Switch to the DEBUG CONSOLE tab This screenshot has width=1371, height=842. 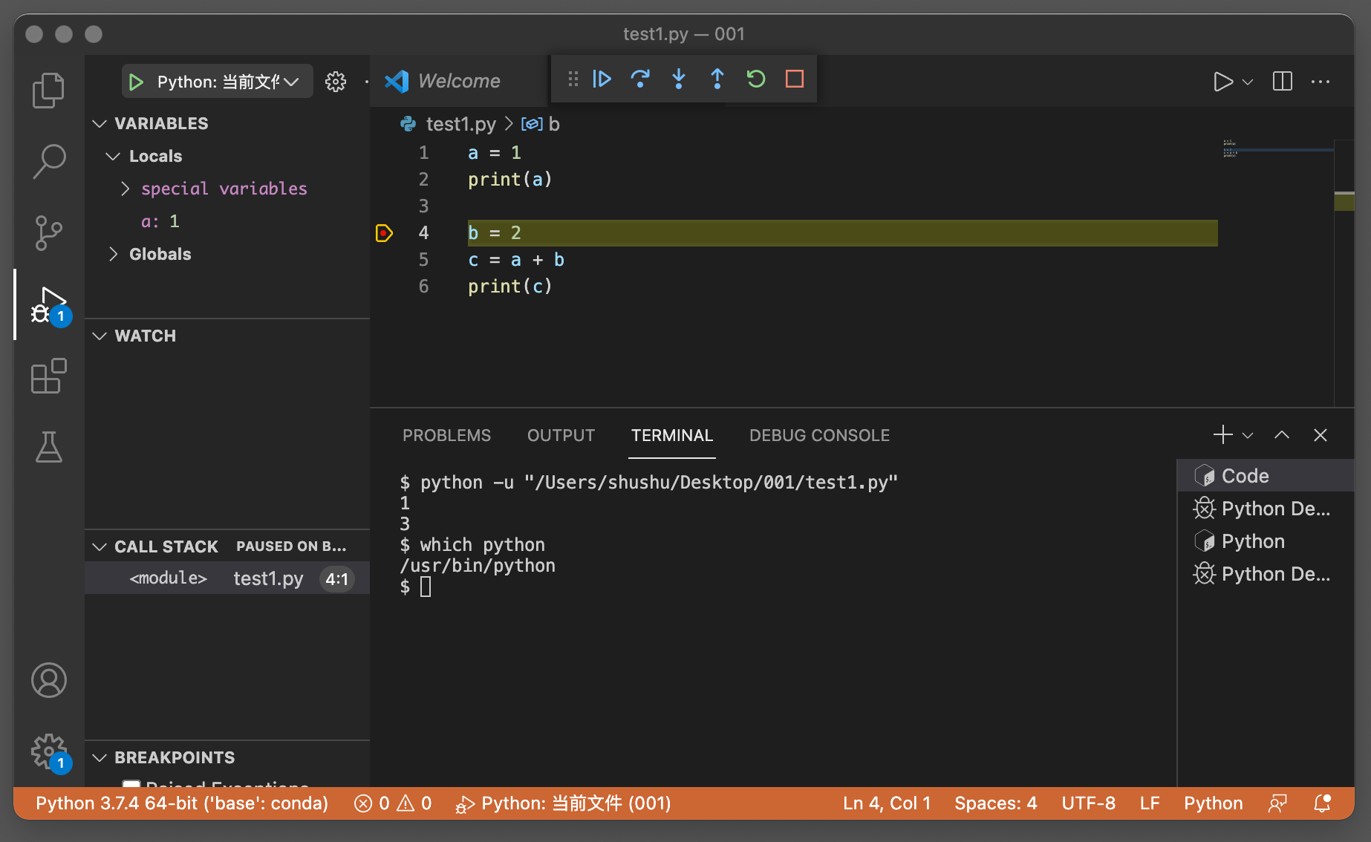(x=819, y=435)
